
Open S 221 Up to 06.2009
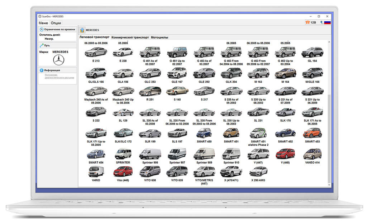312,91
